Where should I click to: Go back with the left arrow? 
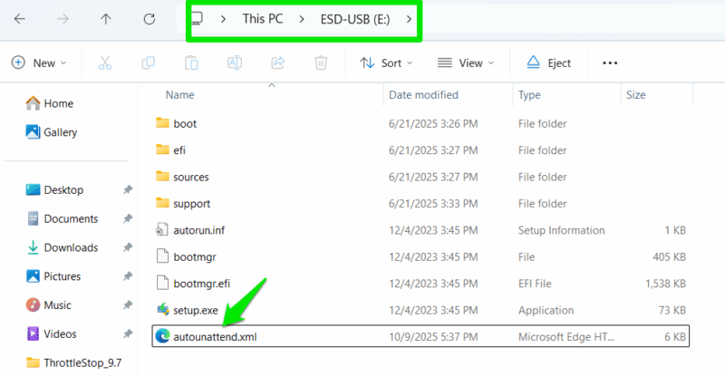click(x=20, y=19)
